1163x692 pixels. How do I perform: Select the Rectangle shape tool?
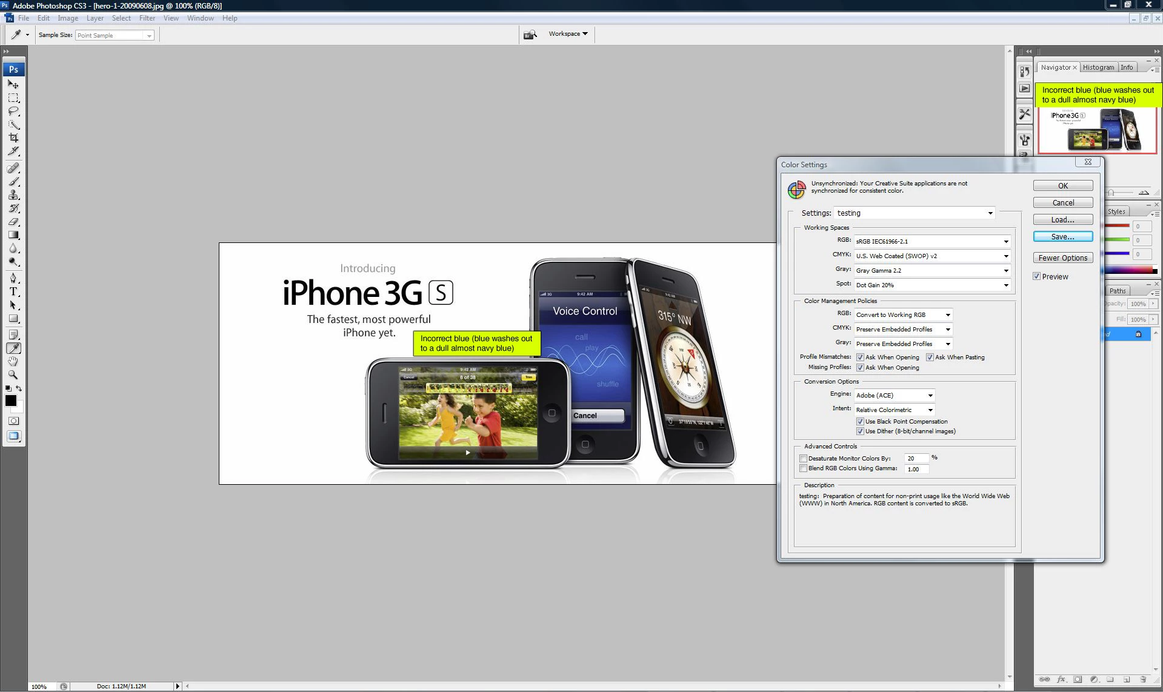[x=13, y=318]
